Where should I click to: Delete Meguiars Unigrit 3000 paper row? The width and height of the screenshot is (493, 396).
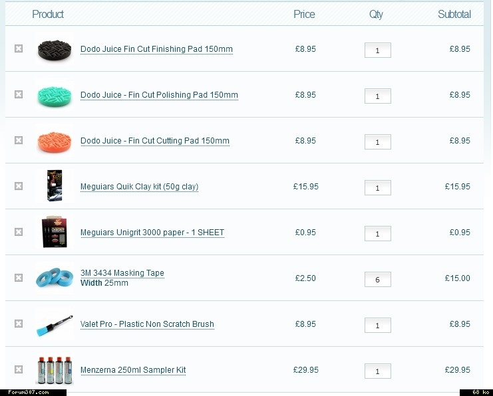click(19, 232)
